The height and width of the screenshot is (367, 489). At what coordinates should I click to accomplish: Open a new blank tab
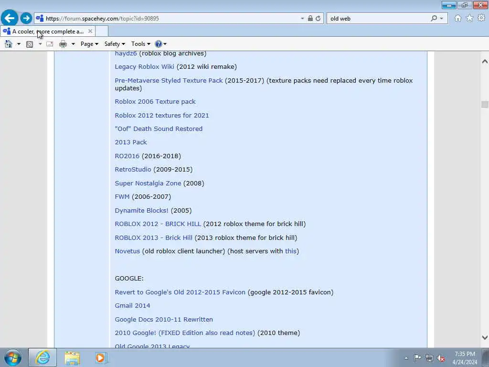[102, 31]
